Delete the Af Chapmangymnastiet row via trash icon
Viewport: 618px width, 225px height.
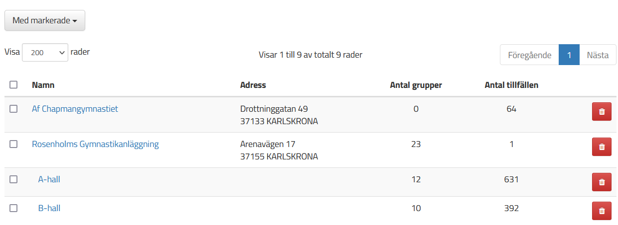(602, 112)
